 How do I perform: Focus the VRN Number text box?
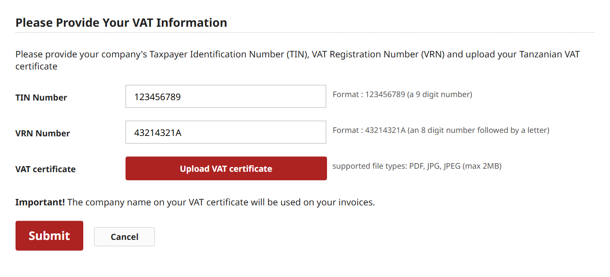tap(226, 132)
